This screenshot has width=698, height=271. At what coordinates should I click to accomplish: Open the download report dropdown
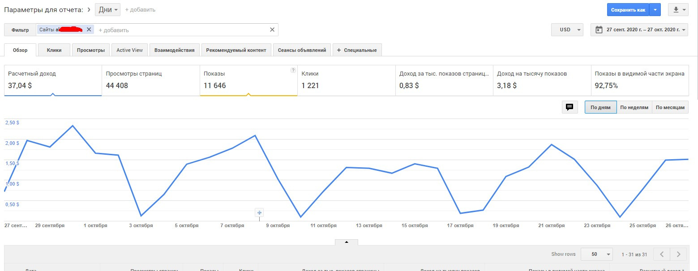678,9
